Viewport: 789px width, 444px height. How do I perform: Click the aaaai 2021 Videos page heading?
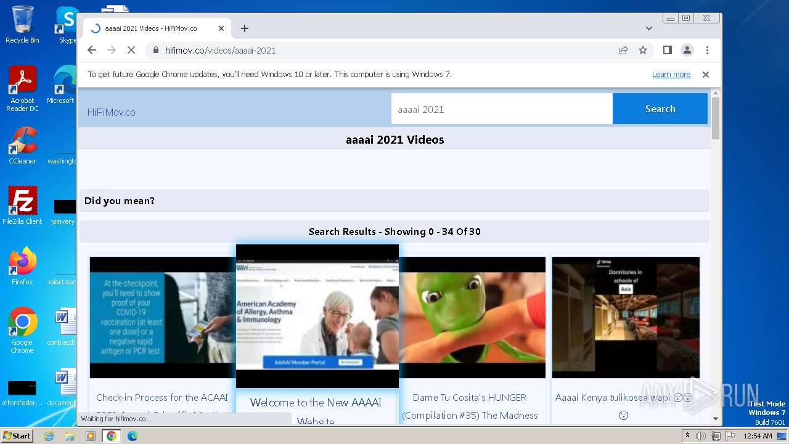click(x=395, y=140)
